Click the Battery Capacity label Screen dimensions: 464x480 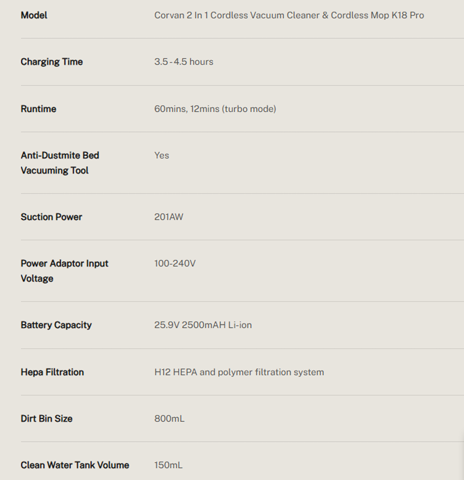(56, 325)
